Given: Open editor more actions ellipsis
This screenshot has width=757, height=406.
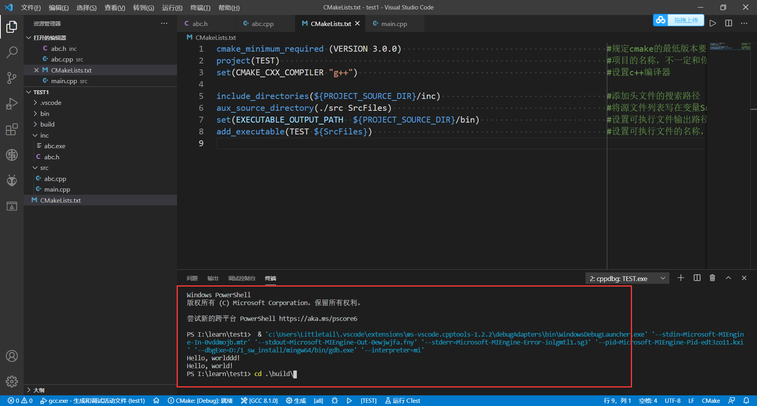Looking at the screenshot, I should (744, 23).
